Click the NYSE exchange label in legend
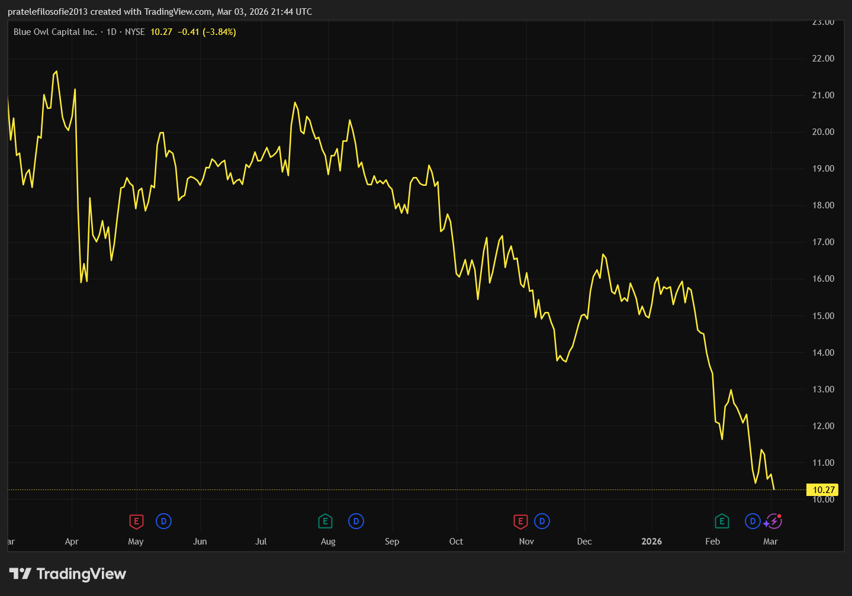The height and width of the screenshot is (596, 852). (135, 32)
